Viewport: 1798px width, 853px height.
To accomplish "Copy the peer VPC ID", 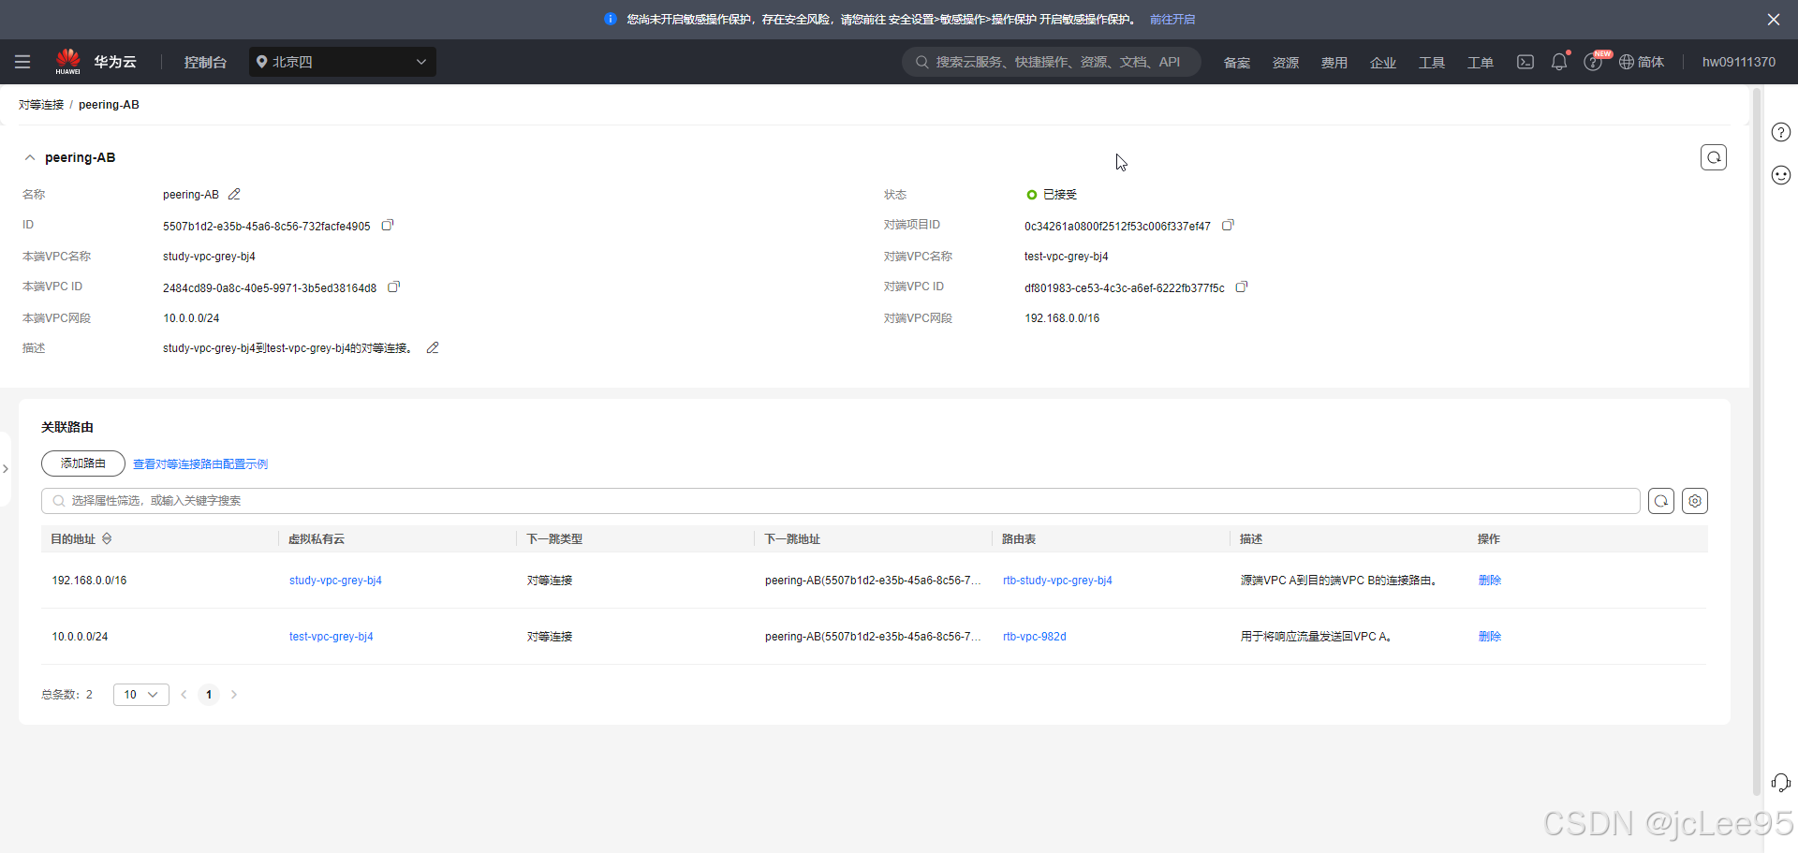I will (1242, 287).
